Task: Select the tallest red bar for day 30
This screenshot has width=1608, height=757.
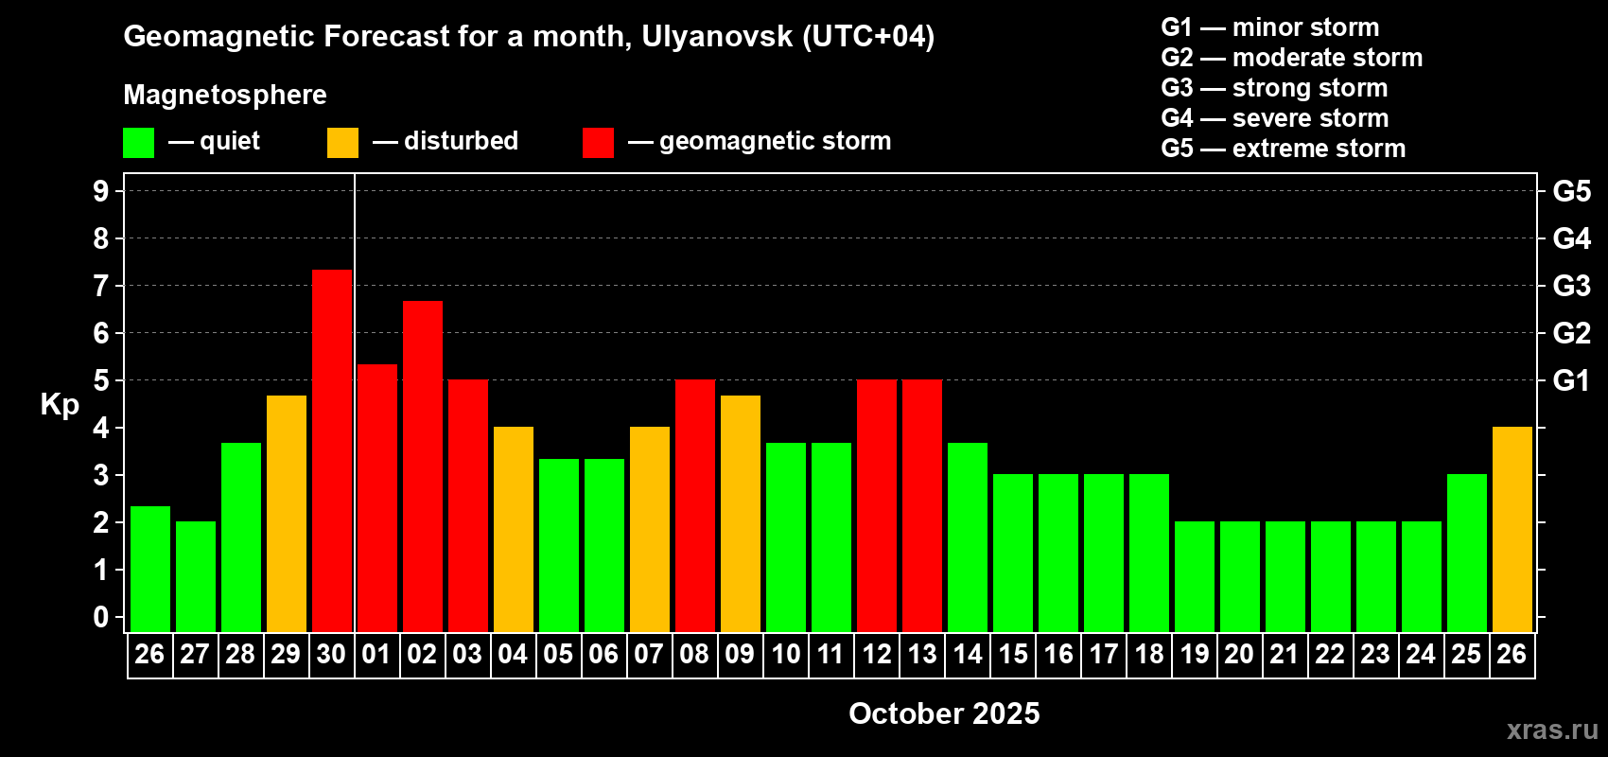Action: coord(332,450)
